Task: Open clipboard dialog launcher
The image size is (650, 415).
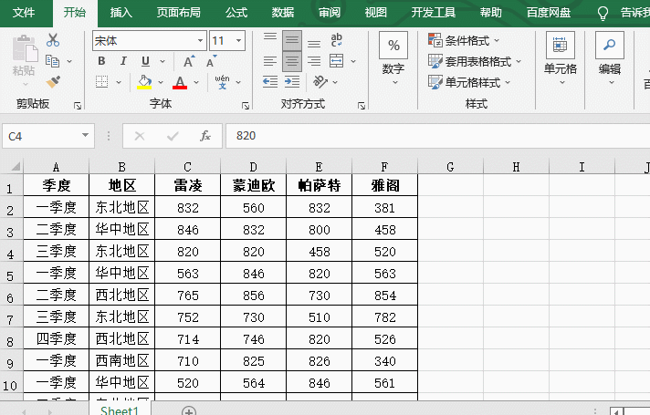Action: click(x=77, y=106)
